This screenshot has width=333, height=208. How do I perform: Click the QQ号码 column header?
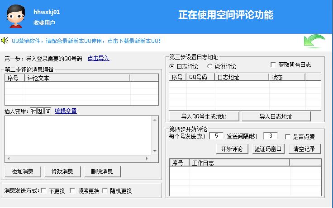point(200,77)
